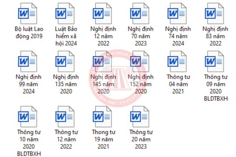Viewport: 236px width, 157px height.
Task: Click the label "Nghị định 70 năm 2023"
Action: 140,36
